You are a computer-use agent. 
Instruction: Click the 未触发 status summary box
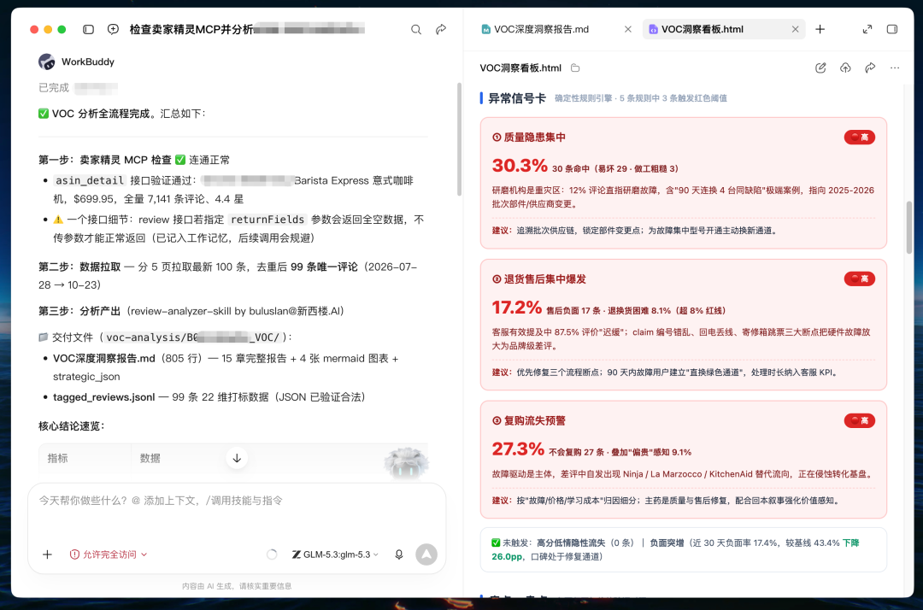[x=683, y=549]
